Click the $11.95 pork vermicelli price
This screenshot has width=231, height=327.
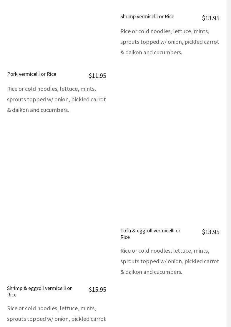pyautogui.click(x=97, y=76)
